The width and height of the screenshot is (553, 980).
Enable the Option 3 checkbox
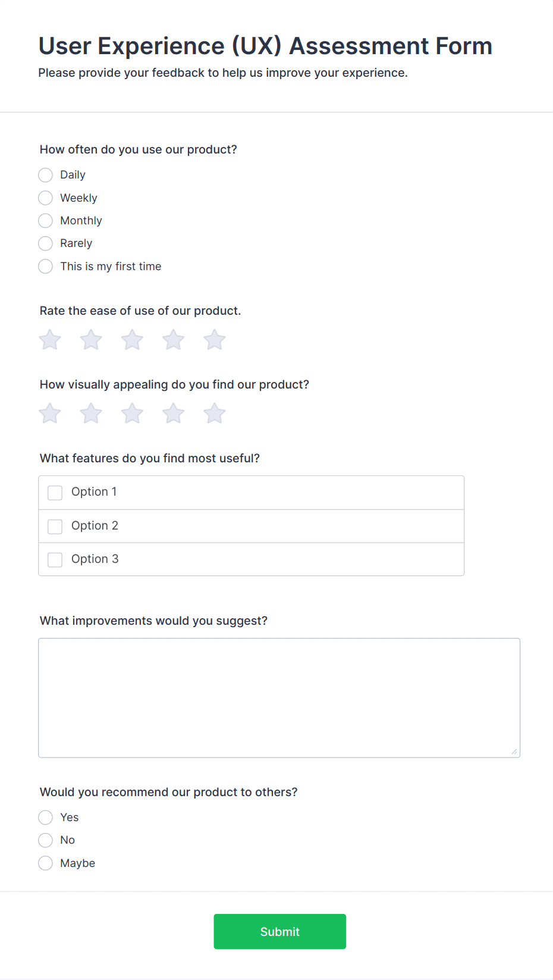pos(55,560)
